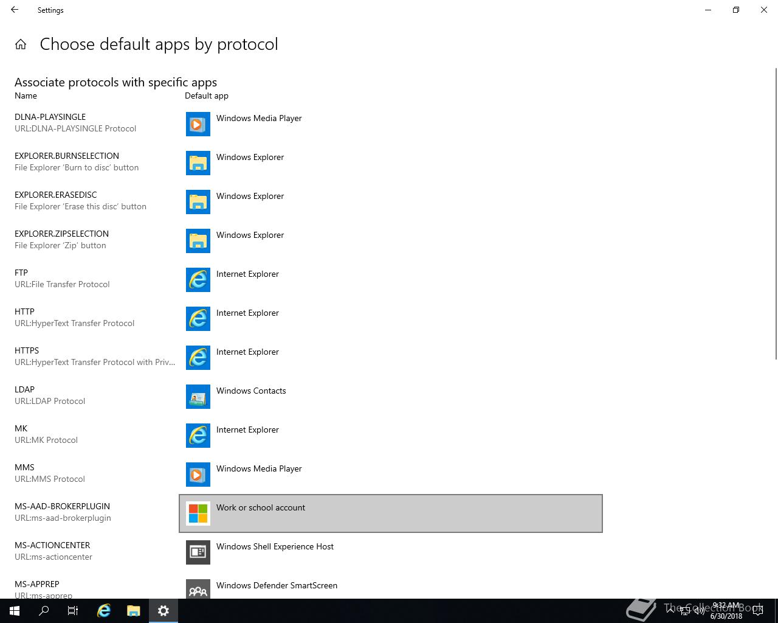Click the Windows Explorer icon for EXPLORER.BURNSELECTION
Screen dimensions: 778x623
[x=198, y=163]
